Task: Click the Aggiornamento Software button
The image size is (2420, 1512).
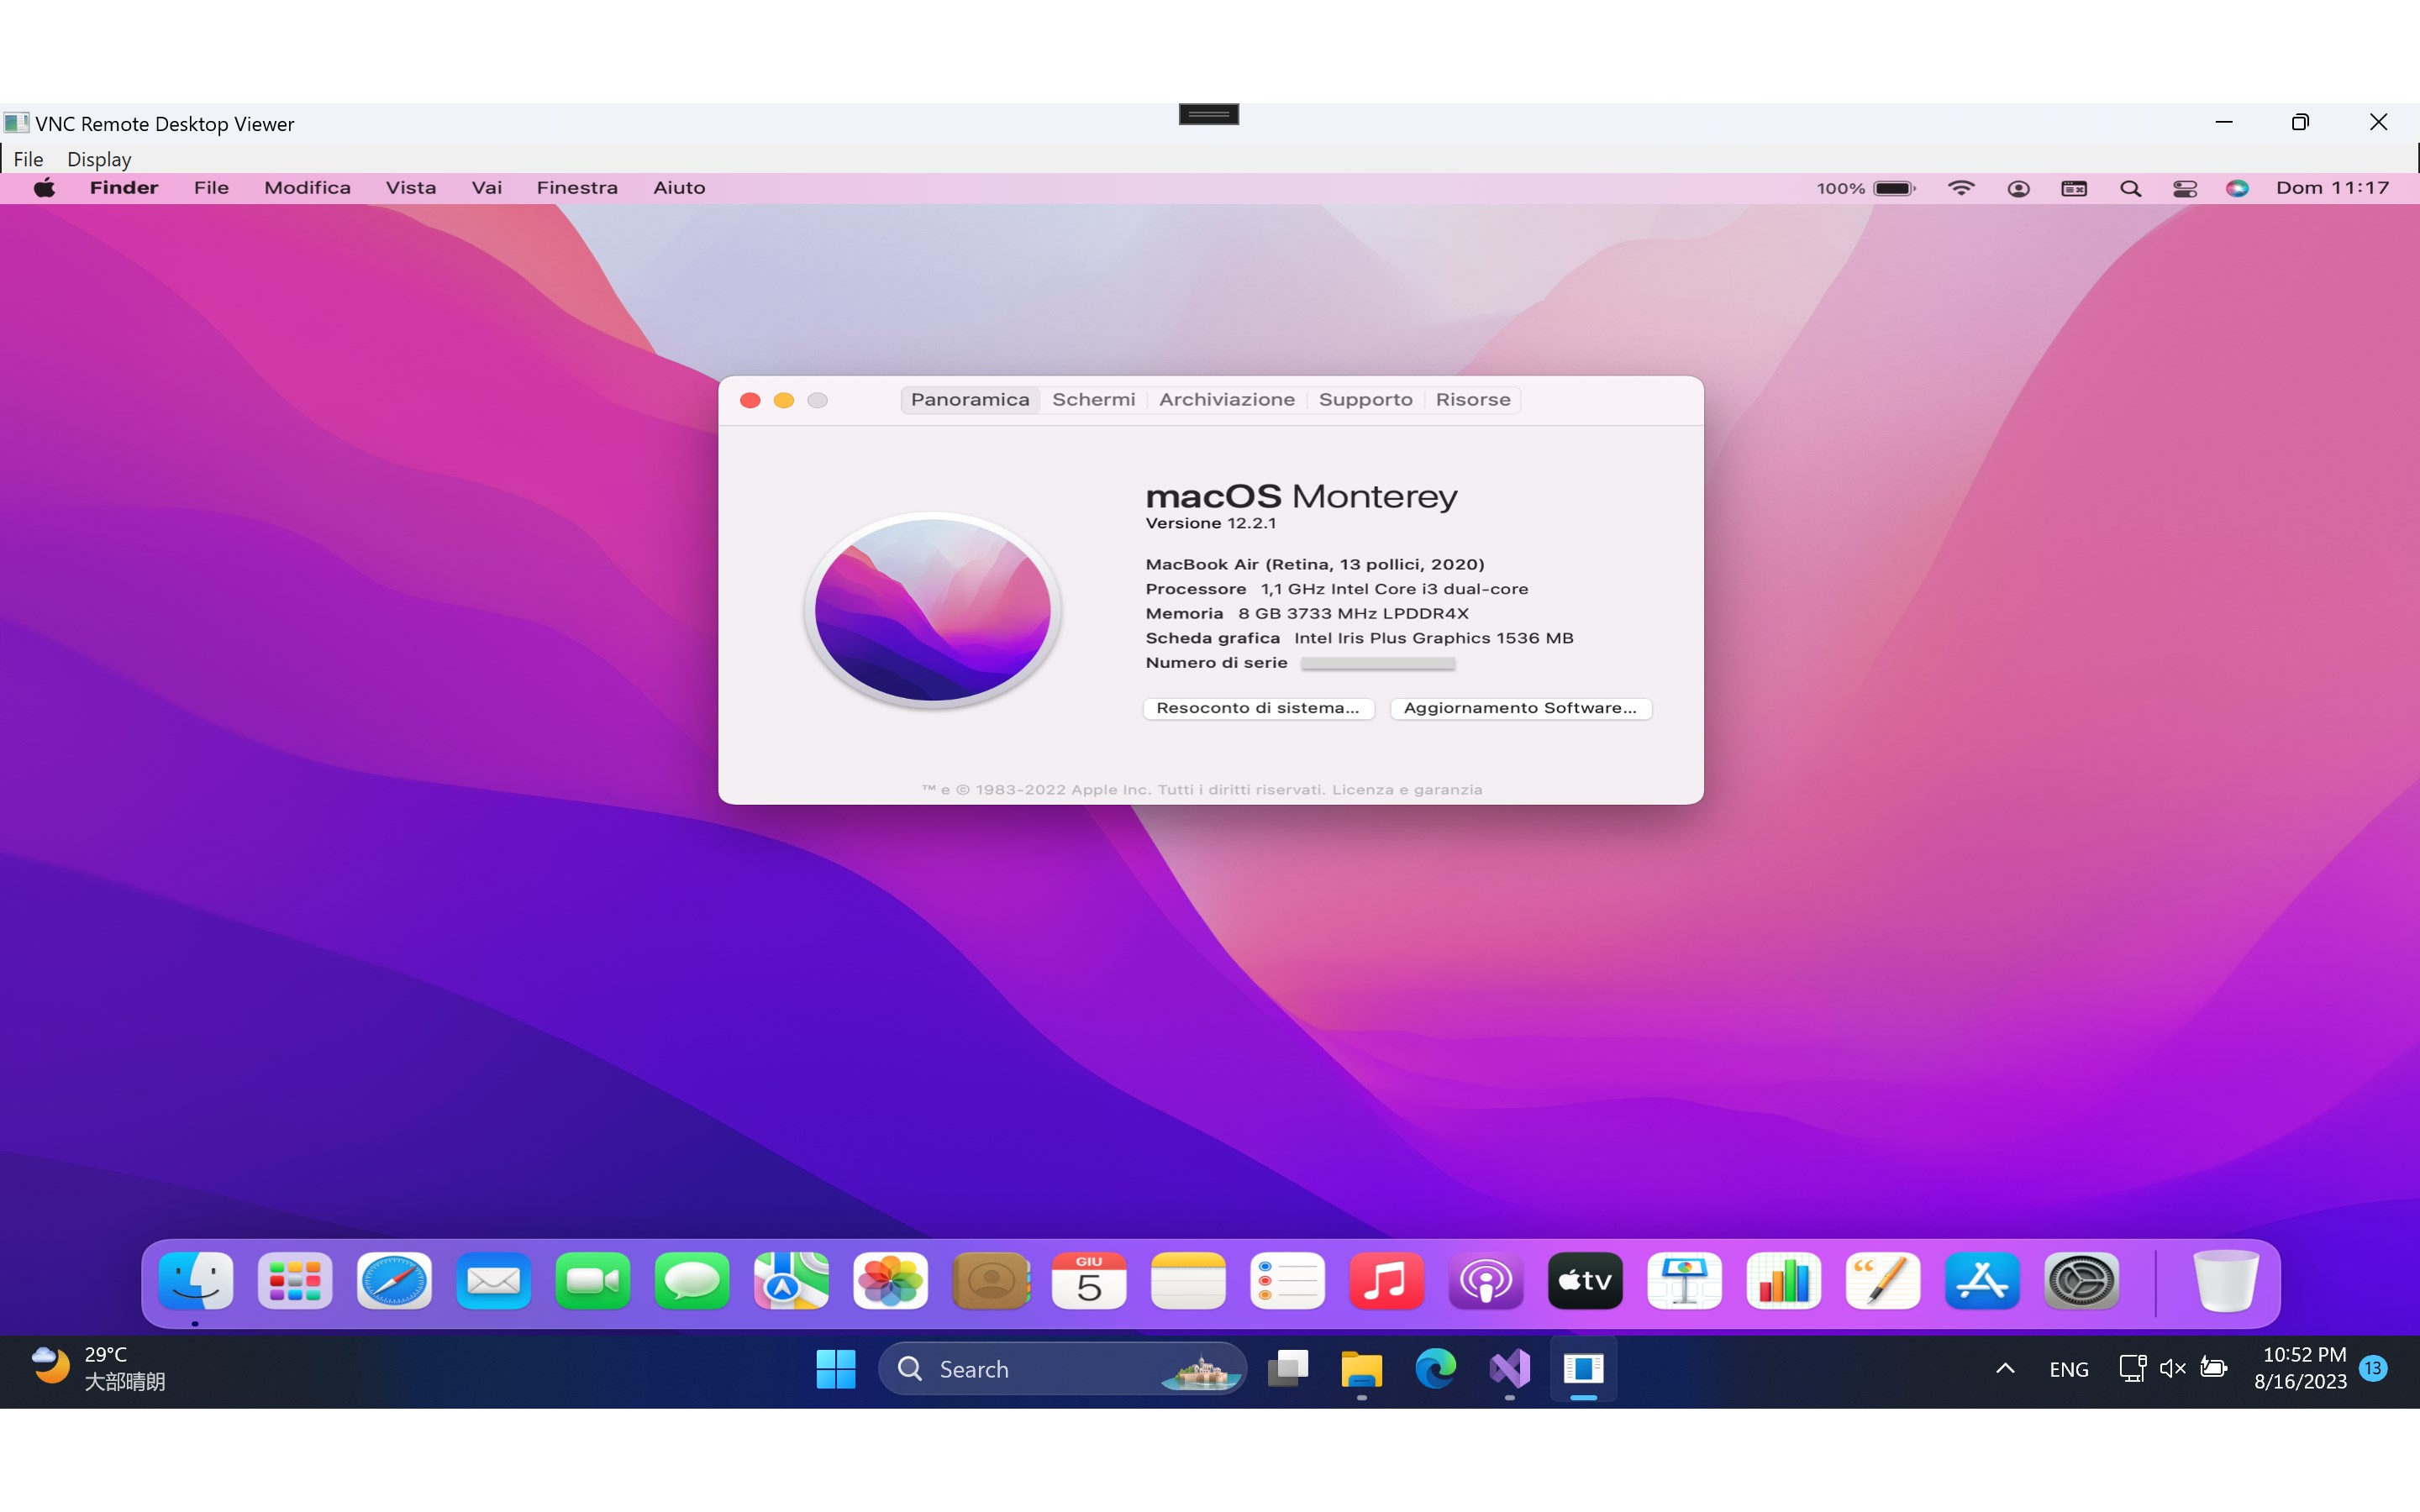Action: tap(1520, 708)
